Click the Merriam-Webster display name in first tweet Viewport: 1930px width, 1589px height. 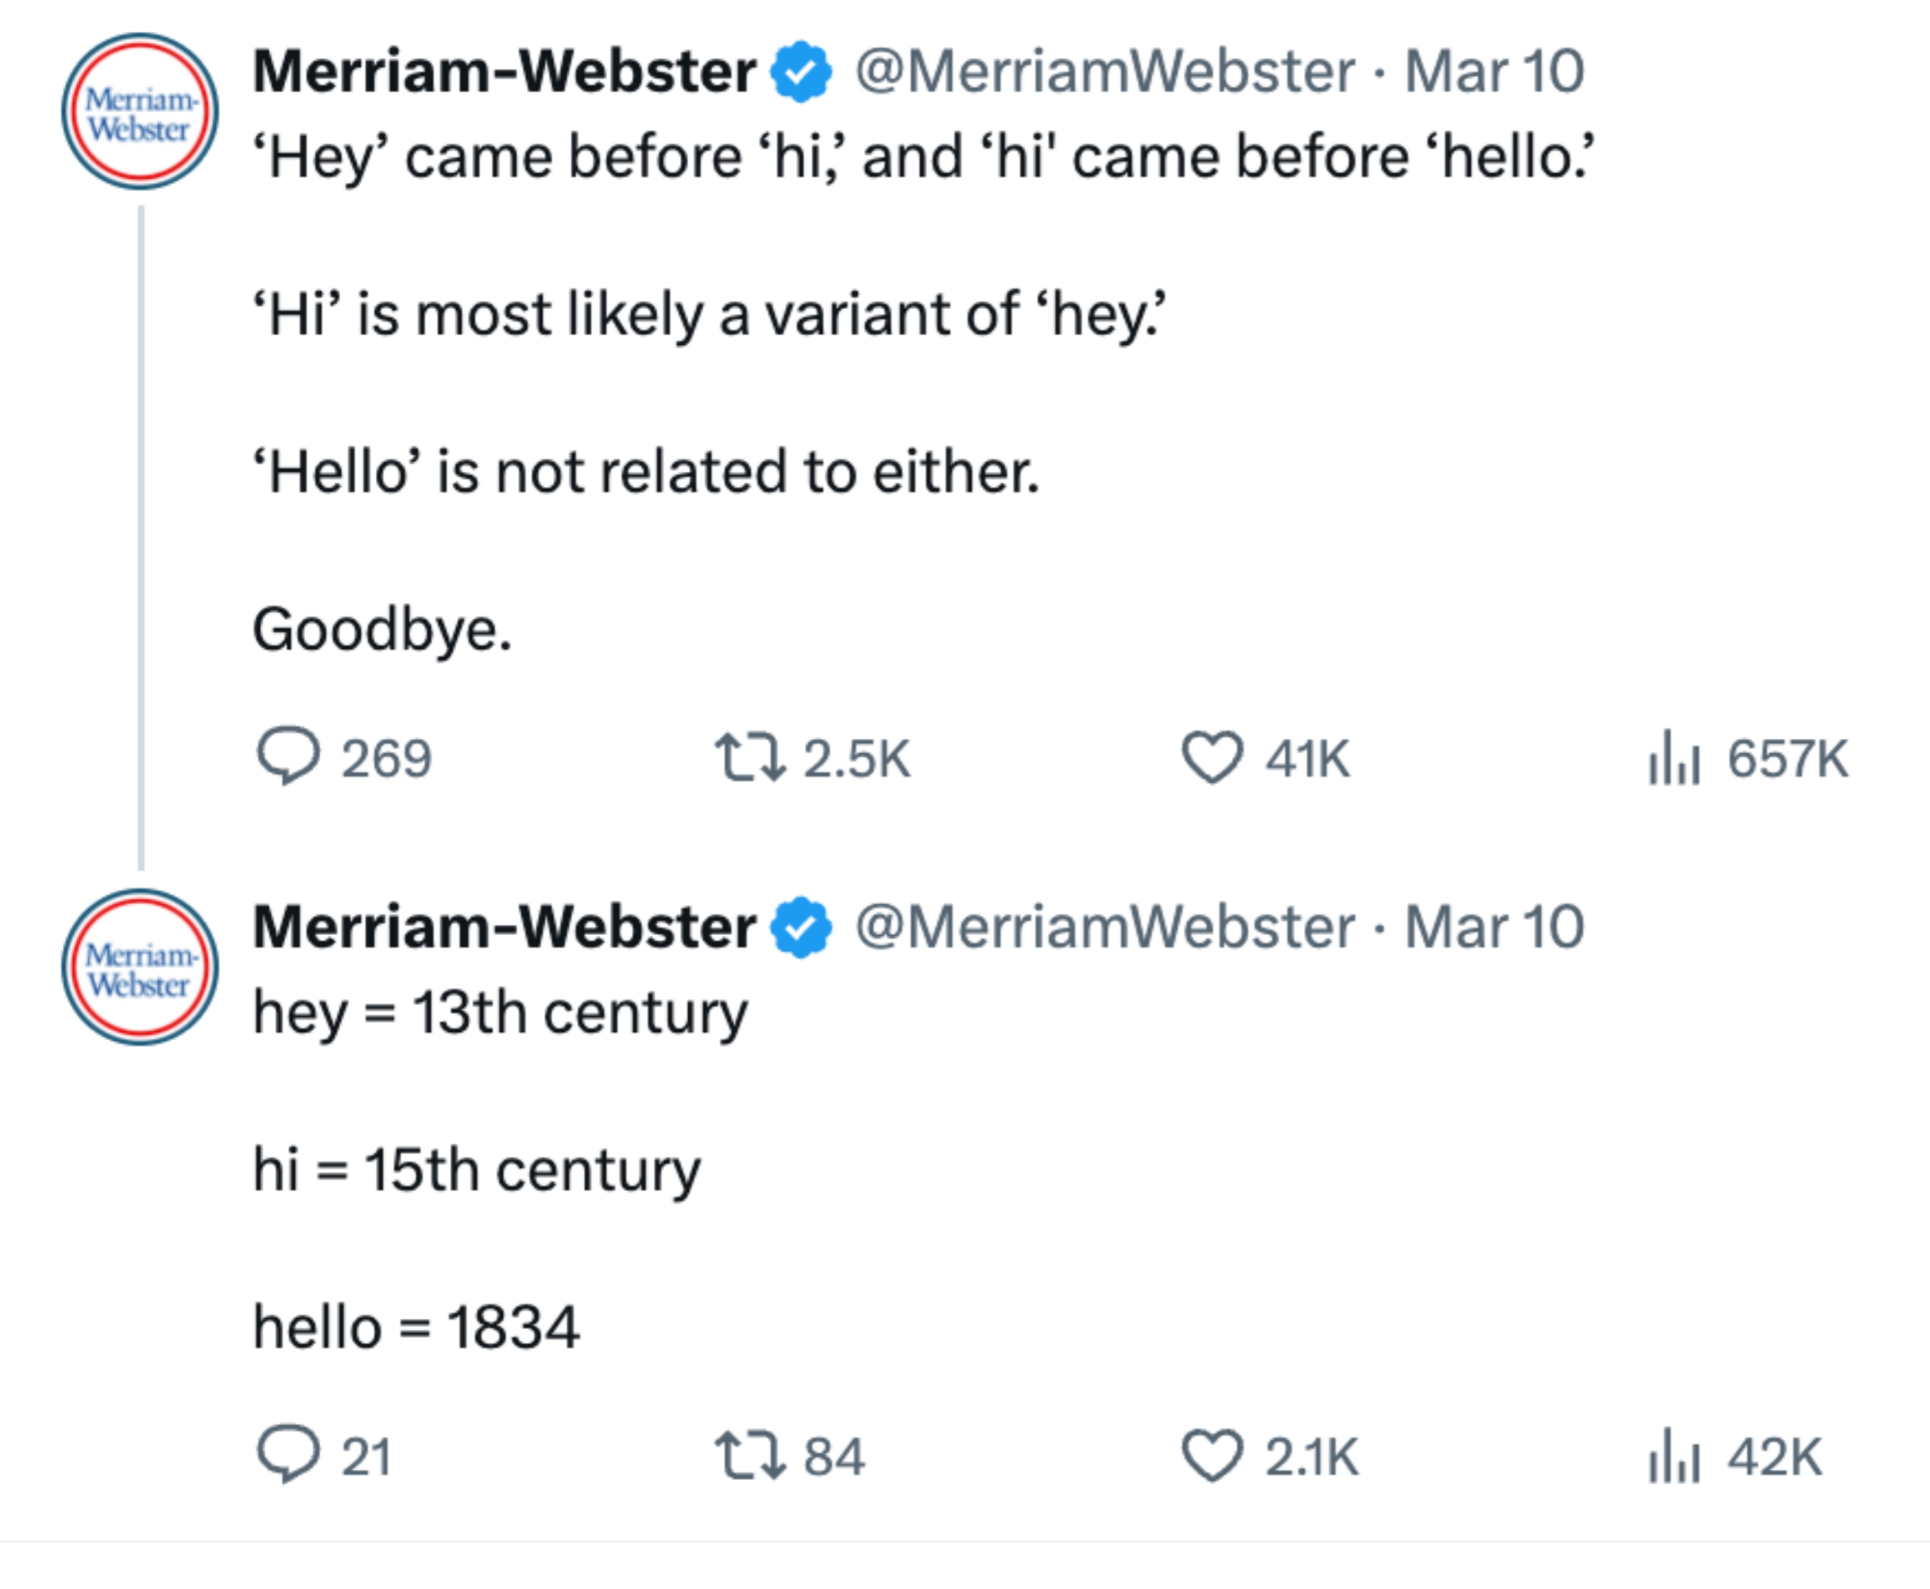click(505, 72)
